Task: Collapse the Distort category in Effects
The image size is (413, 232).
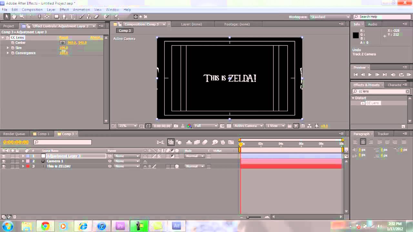Action: click(353, 98)
